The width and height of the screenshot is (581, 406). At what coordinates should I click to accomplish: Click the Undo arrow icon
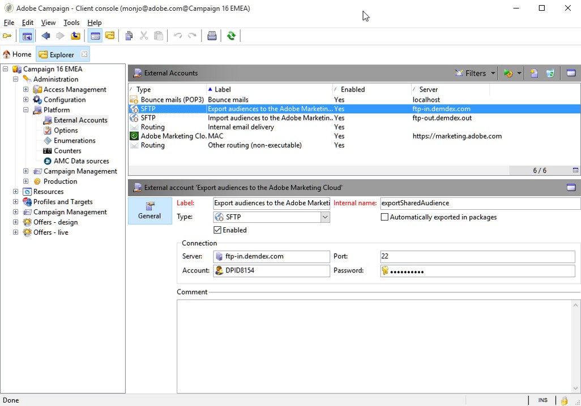pos(178,36)
